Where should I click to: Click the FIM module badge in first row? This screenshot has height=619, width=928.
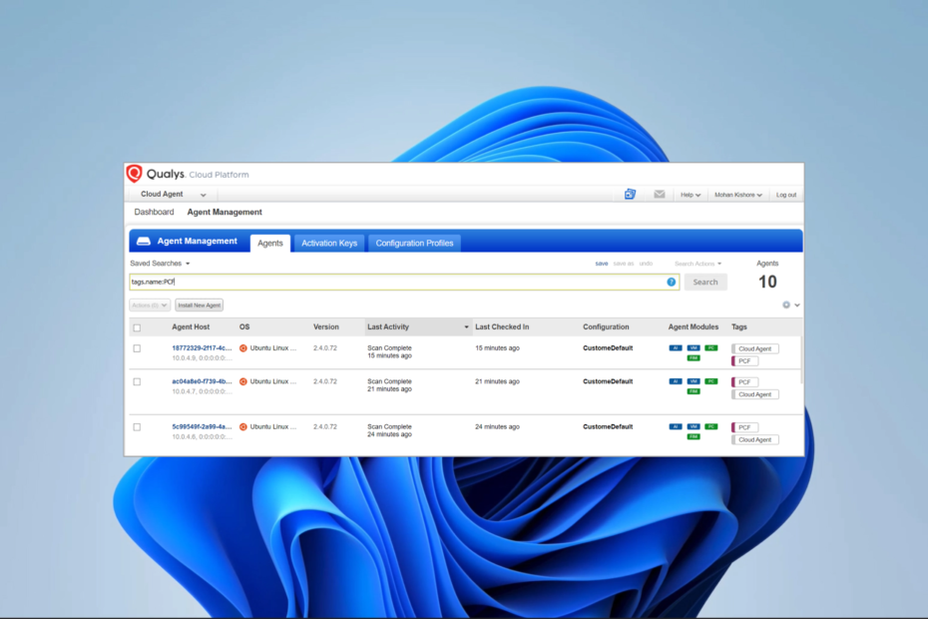click(x=694, y=358)
